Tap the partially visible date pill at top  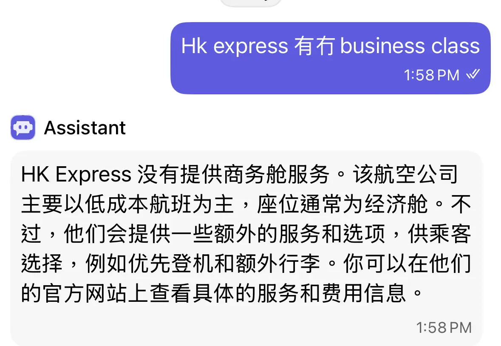coord(251,3)
